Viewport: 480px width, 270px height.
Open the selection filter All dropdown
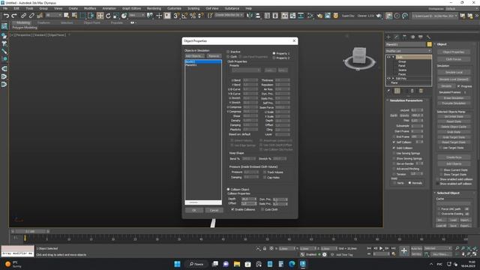53,15
